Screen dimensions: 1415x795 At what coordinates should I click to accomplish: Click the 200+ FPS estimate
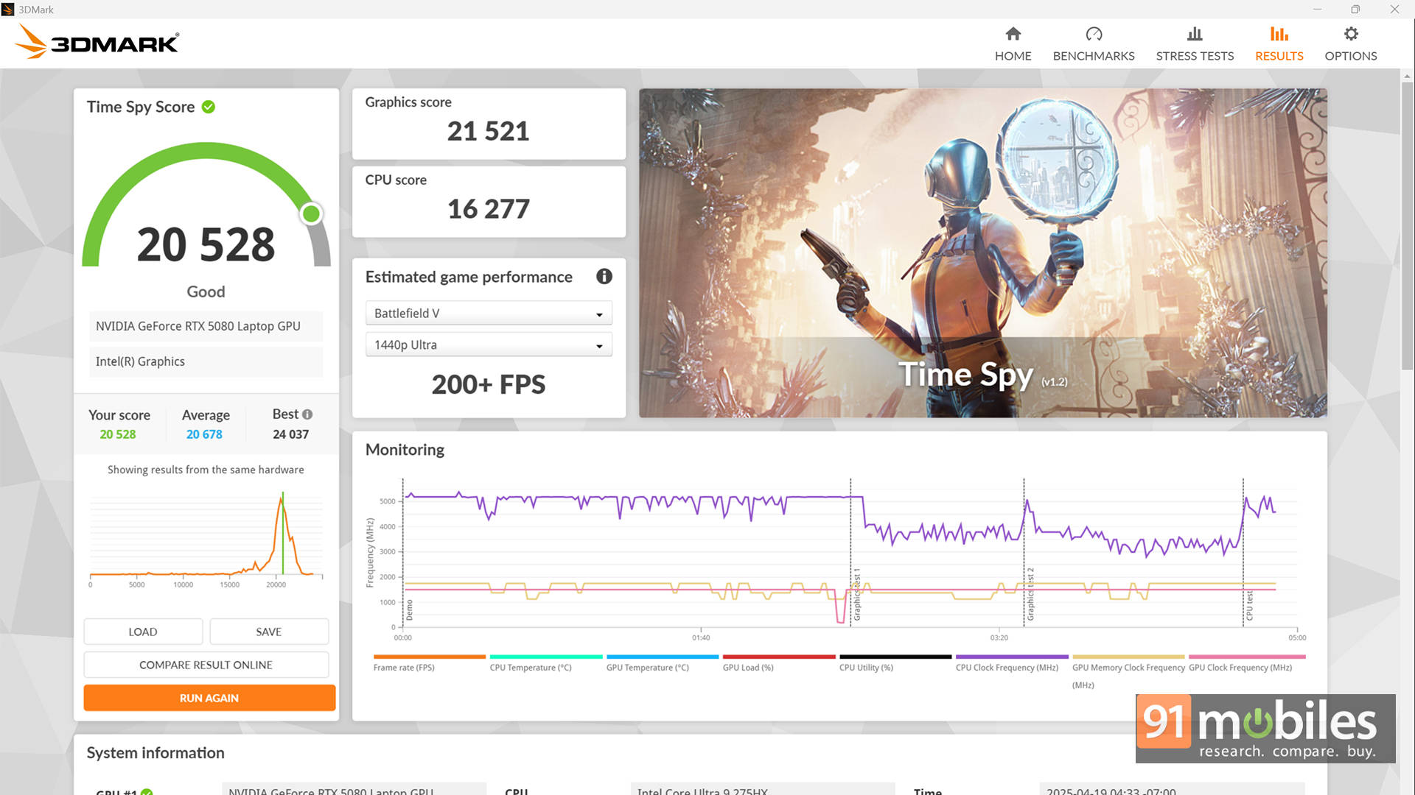point(488,385)
